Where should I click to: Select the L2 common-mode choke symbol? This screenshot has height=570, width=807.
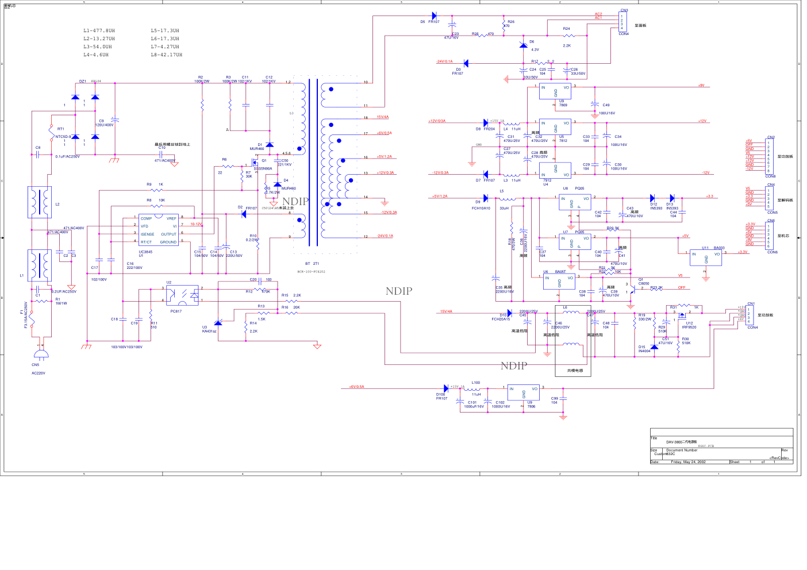40,202
